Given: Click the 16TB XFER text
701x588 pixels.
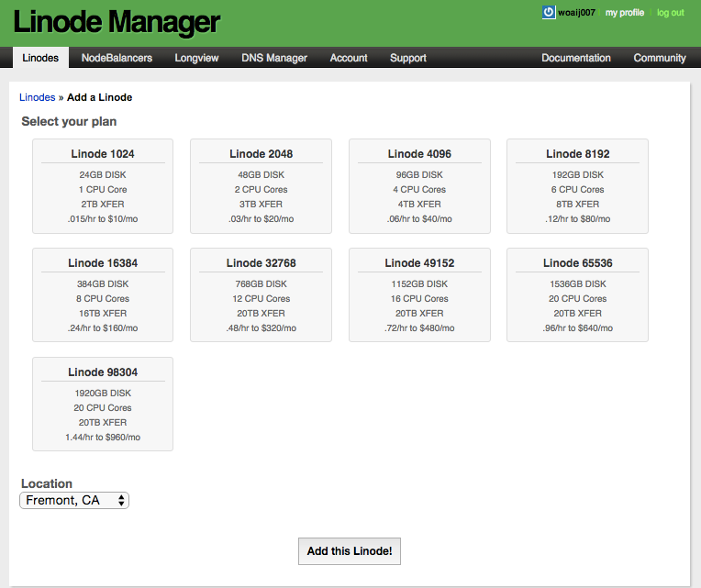Looking at the screenshot, I should [x=103, y=313].
